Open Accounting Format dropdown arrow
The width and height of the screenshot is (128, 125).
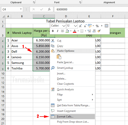93,26
